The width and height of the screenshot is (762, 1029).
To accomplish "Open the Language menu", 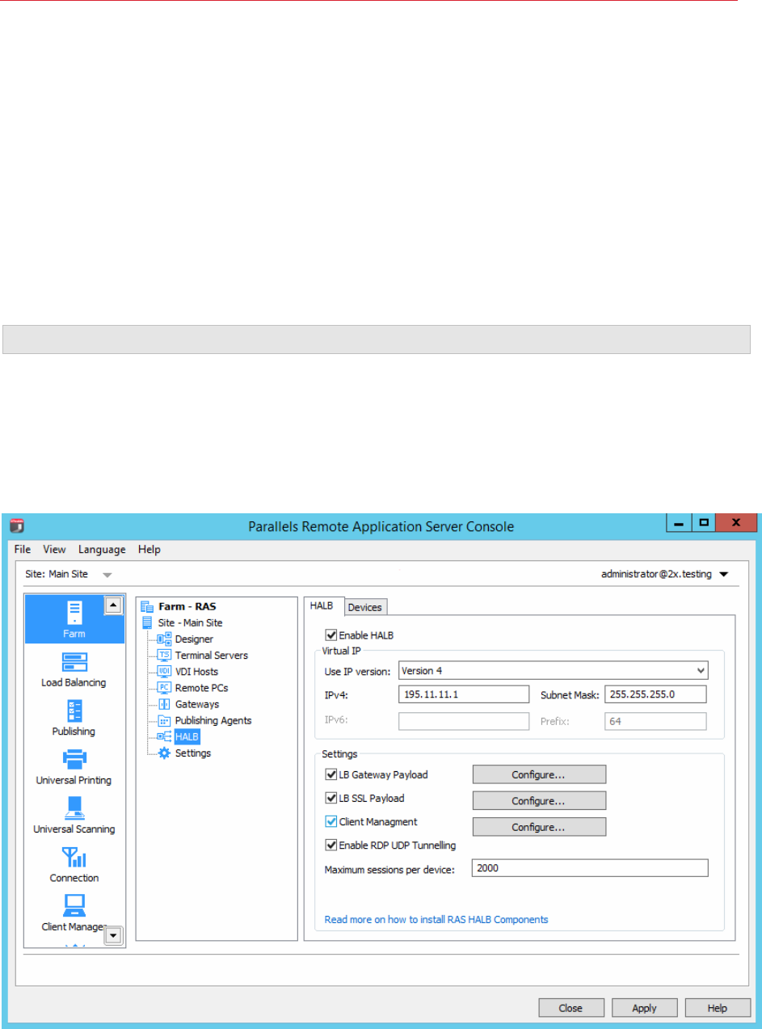I will pos(102,550).
